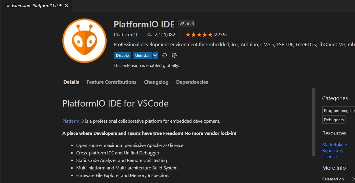Click the Categories heading
355x183 pixels.
(x=335, y=98)
